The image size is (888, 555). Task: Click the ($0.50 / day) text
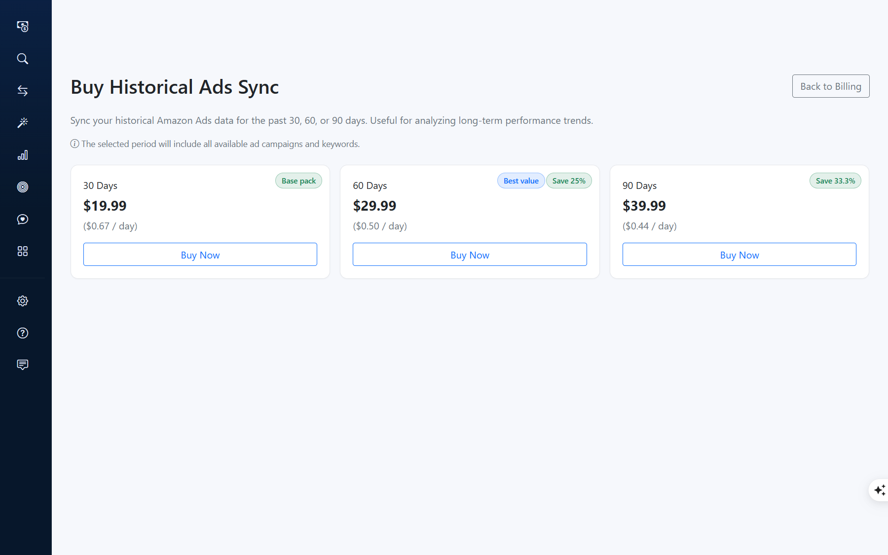click(x=380, y=226)
